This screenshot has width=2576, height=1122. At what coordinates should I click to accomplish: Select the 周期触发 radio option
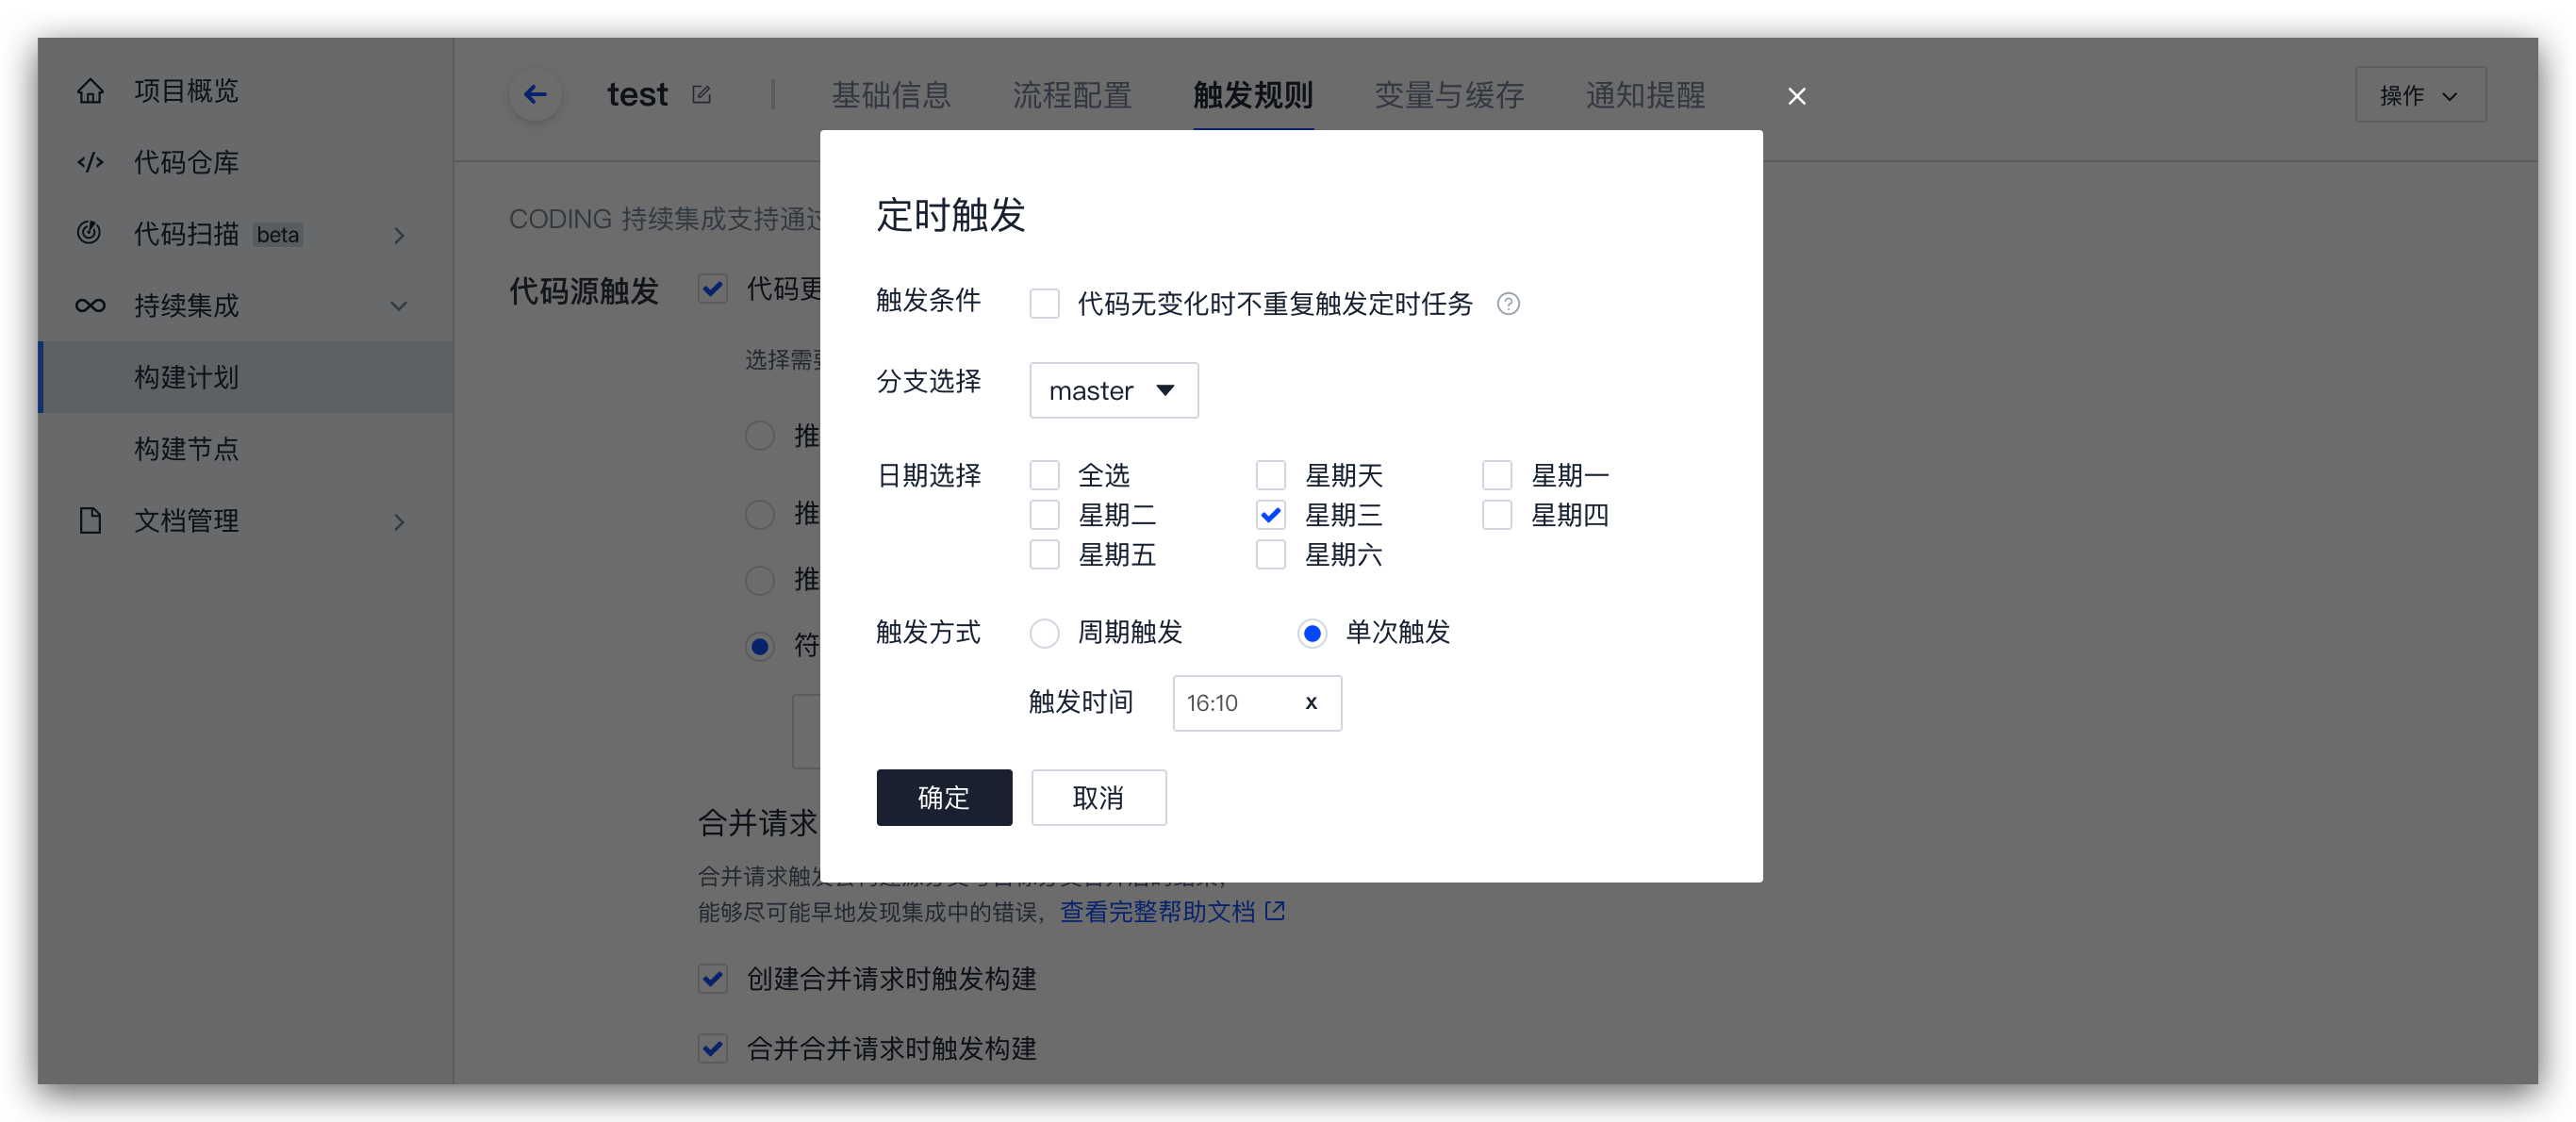(x=1044, y=633)
